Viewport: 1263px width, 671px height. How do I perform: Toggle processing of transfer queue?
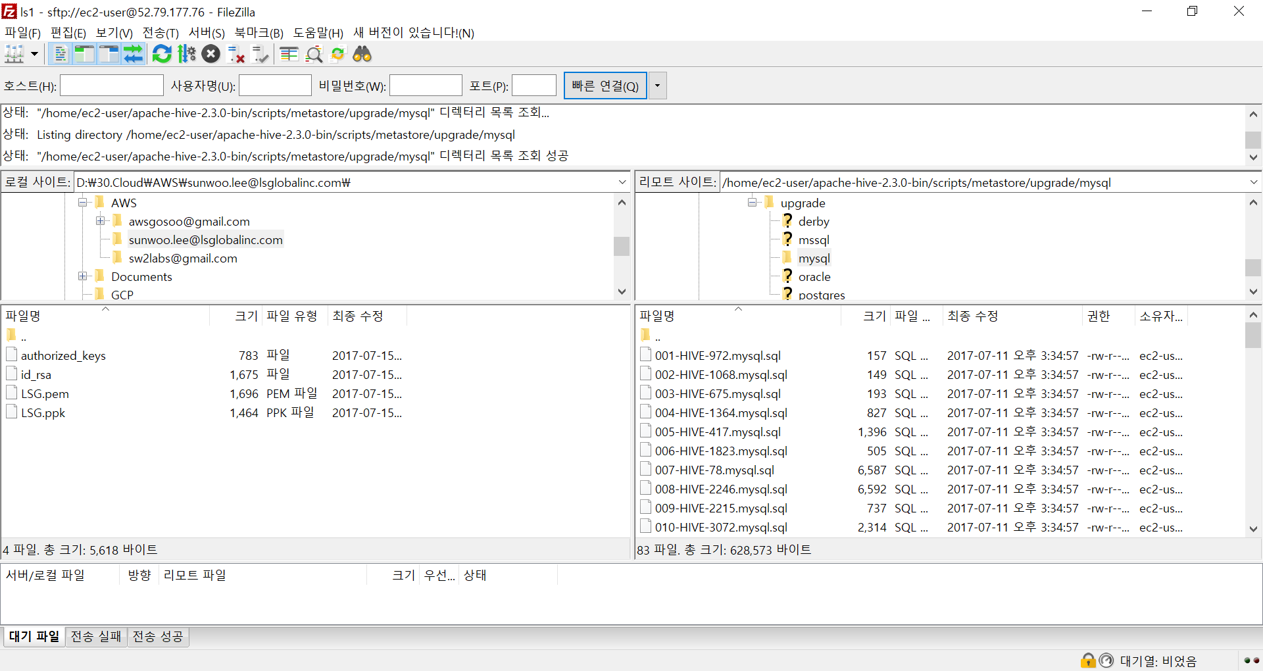point(187,54)
